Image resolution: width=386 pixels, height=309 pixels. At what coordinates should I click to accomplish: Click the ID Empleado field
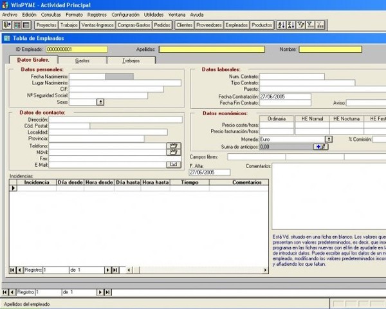point(77,50)
